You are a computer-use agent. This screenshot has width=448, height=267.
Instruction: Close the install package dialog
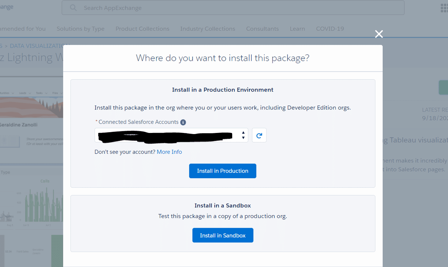(x=379, y=34)
